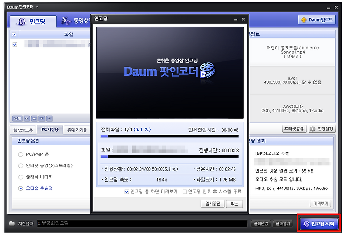Click the 인코딩 예상 결과 크기 : 35 MB text
This screenshot has height=235, width=346.
click(x=284, y=171)
